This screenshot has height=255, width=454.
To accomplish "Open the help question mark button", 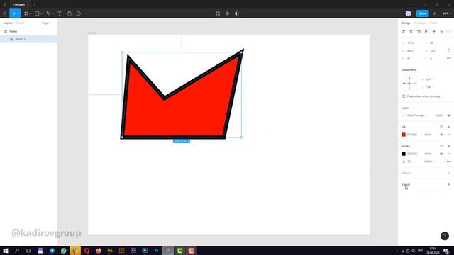I will (445, 236).
